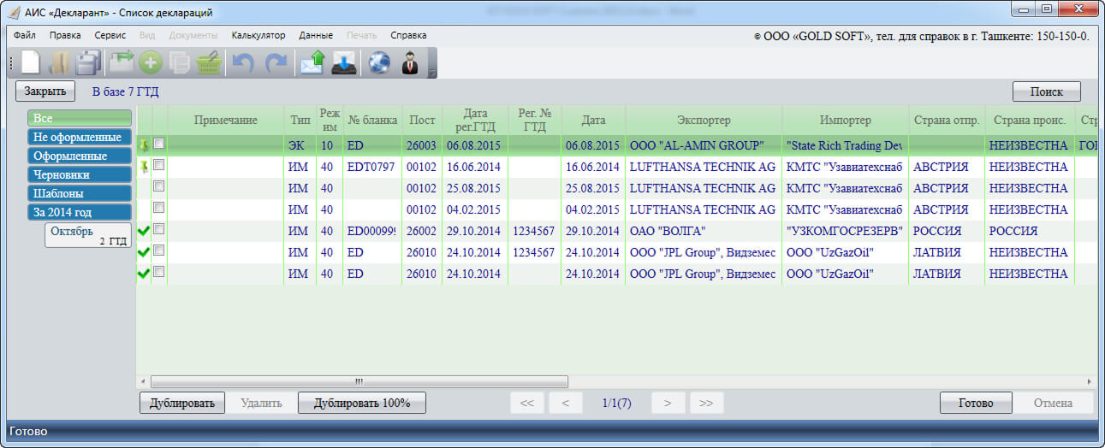The height and width of the screenshot is (448, 1105).
Task: Check the box for OOO "AL-AMIN GROUP" row
Action: (159, 144)
